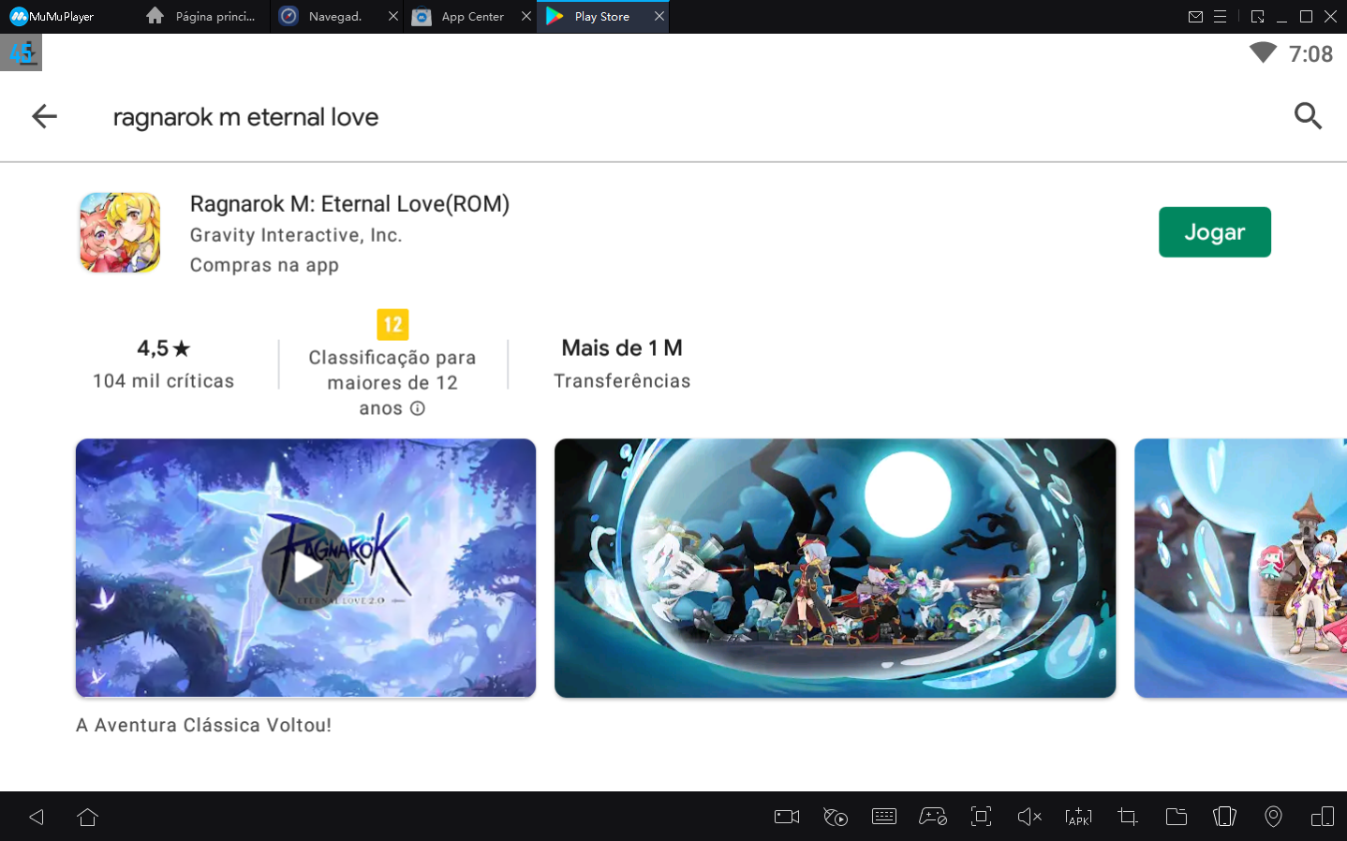Click A Aventura Clássica Voltou! text

(x=203, y=725)
